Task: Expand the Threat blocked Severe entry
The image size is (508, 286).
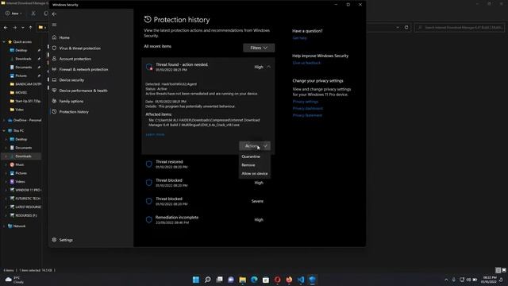Action: point(208,201)
